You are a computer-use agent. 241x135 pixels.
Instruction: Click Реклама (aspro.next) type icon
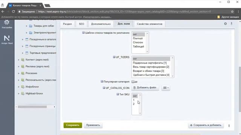pyautogui.click(x=23, y=66)
